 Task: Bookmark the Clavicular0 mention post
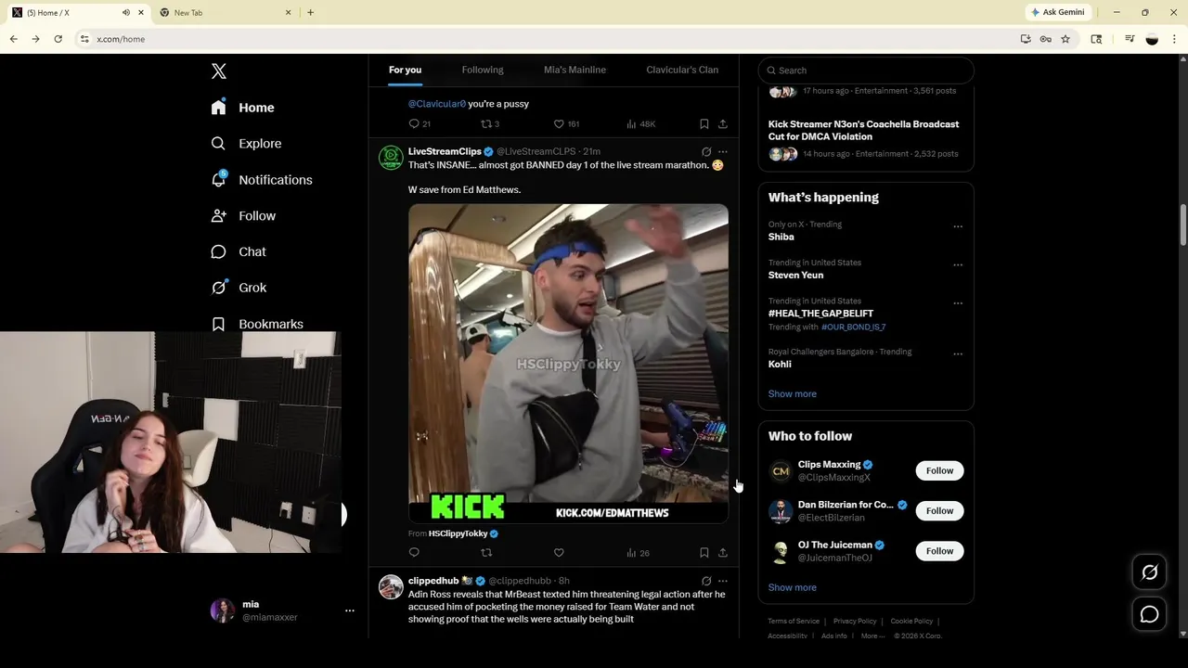[704, 123]
